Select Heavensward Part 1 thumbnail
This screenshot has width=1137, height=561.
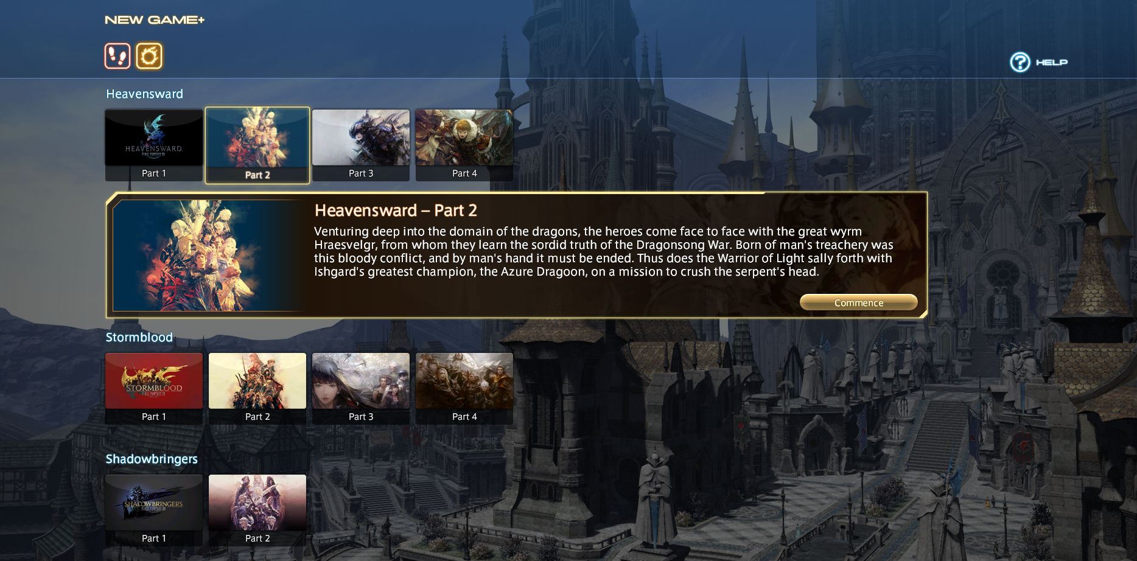(x=154, y=145)
